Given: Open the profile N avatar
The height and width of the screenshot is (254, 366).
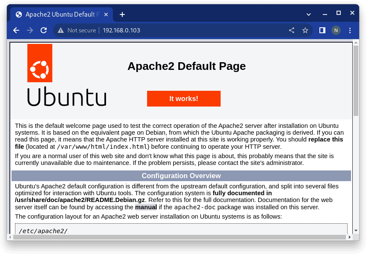Looking at the screenshot, I should click(336, 30).
